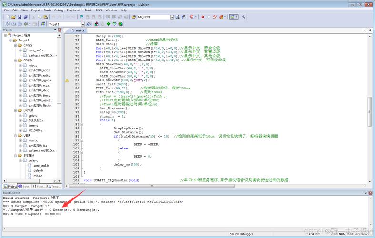This screenshot has width=375, height=238.
Task: Open the MV_NEXT find dropdown
Action: pyautogui.click(x=172, y=17)
